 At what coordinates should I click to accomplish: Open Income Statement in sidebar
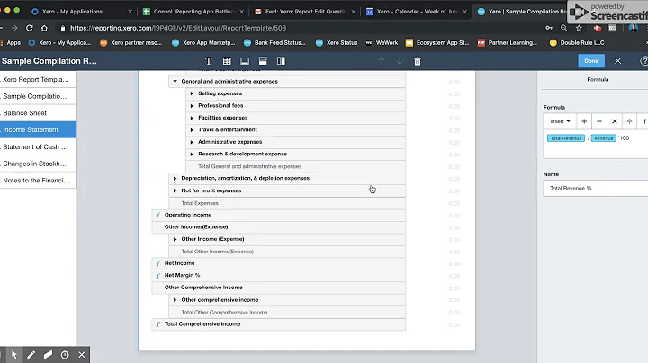[38, 129]
